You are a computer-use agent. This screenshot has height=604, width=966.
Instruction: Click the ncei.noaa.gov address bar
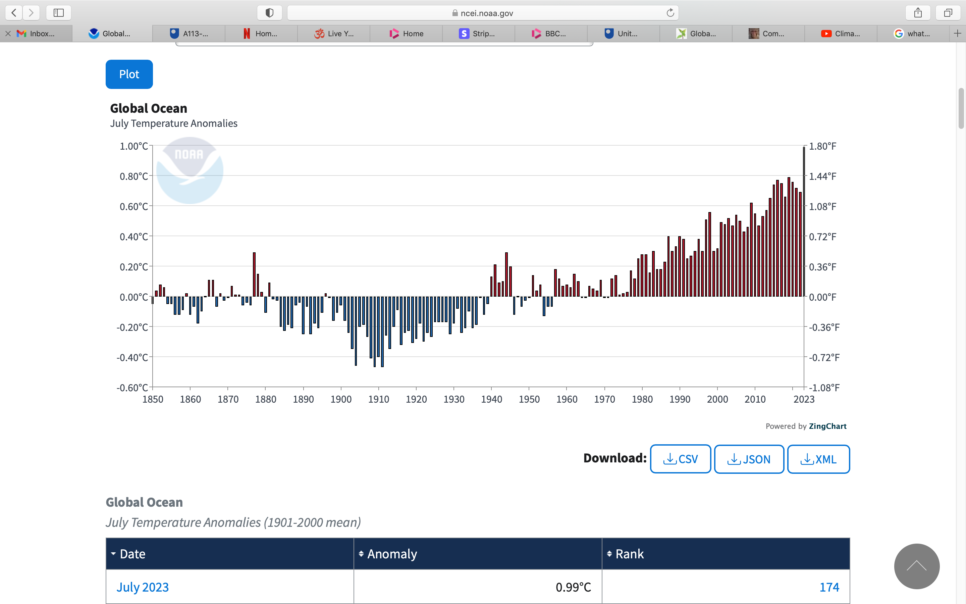coord(483,13)
